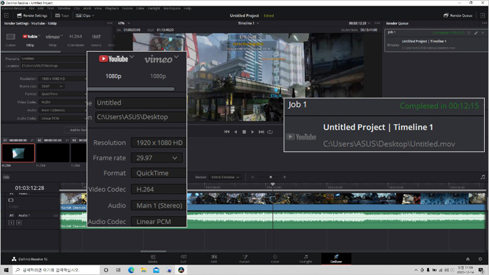Screen dimensions: 489x275
Task: Click timeline view options icon
Action: point(6,177)
